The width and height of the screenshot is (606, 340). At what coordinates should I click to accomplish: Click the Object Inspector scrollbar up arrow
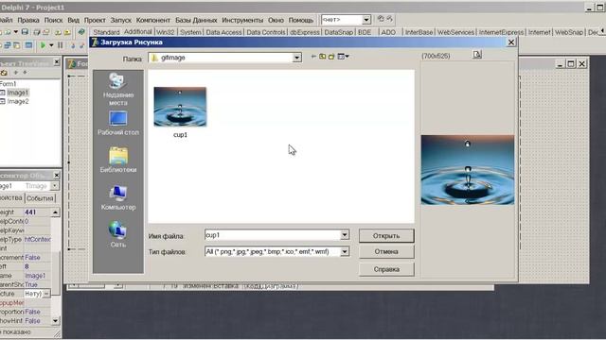[55, 212]
